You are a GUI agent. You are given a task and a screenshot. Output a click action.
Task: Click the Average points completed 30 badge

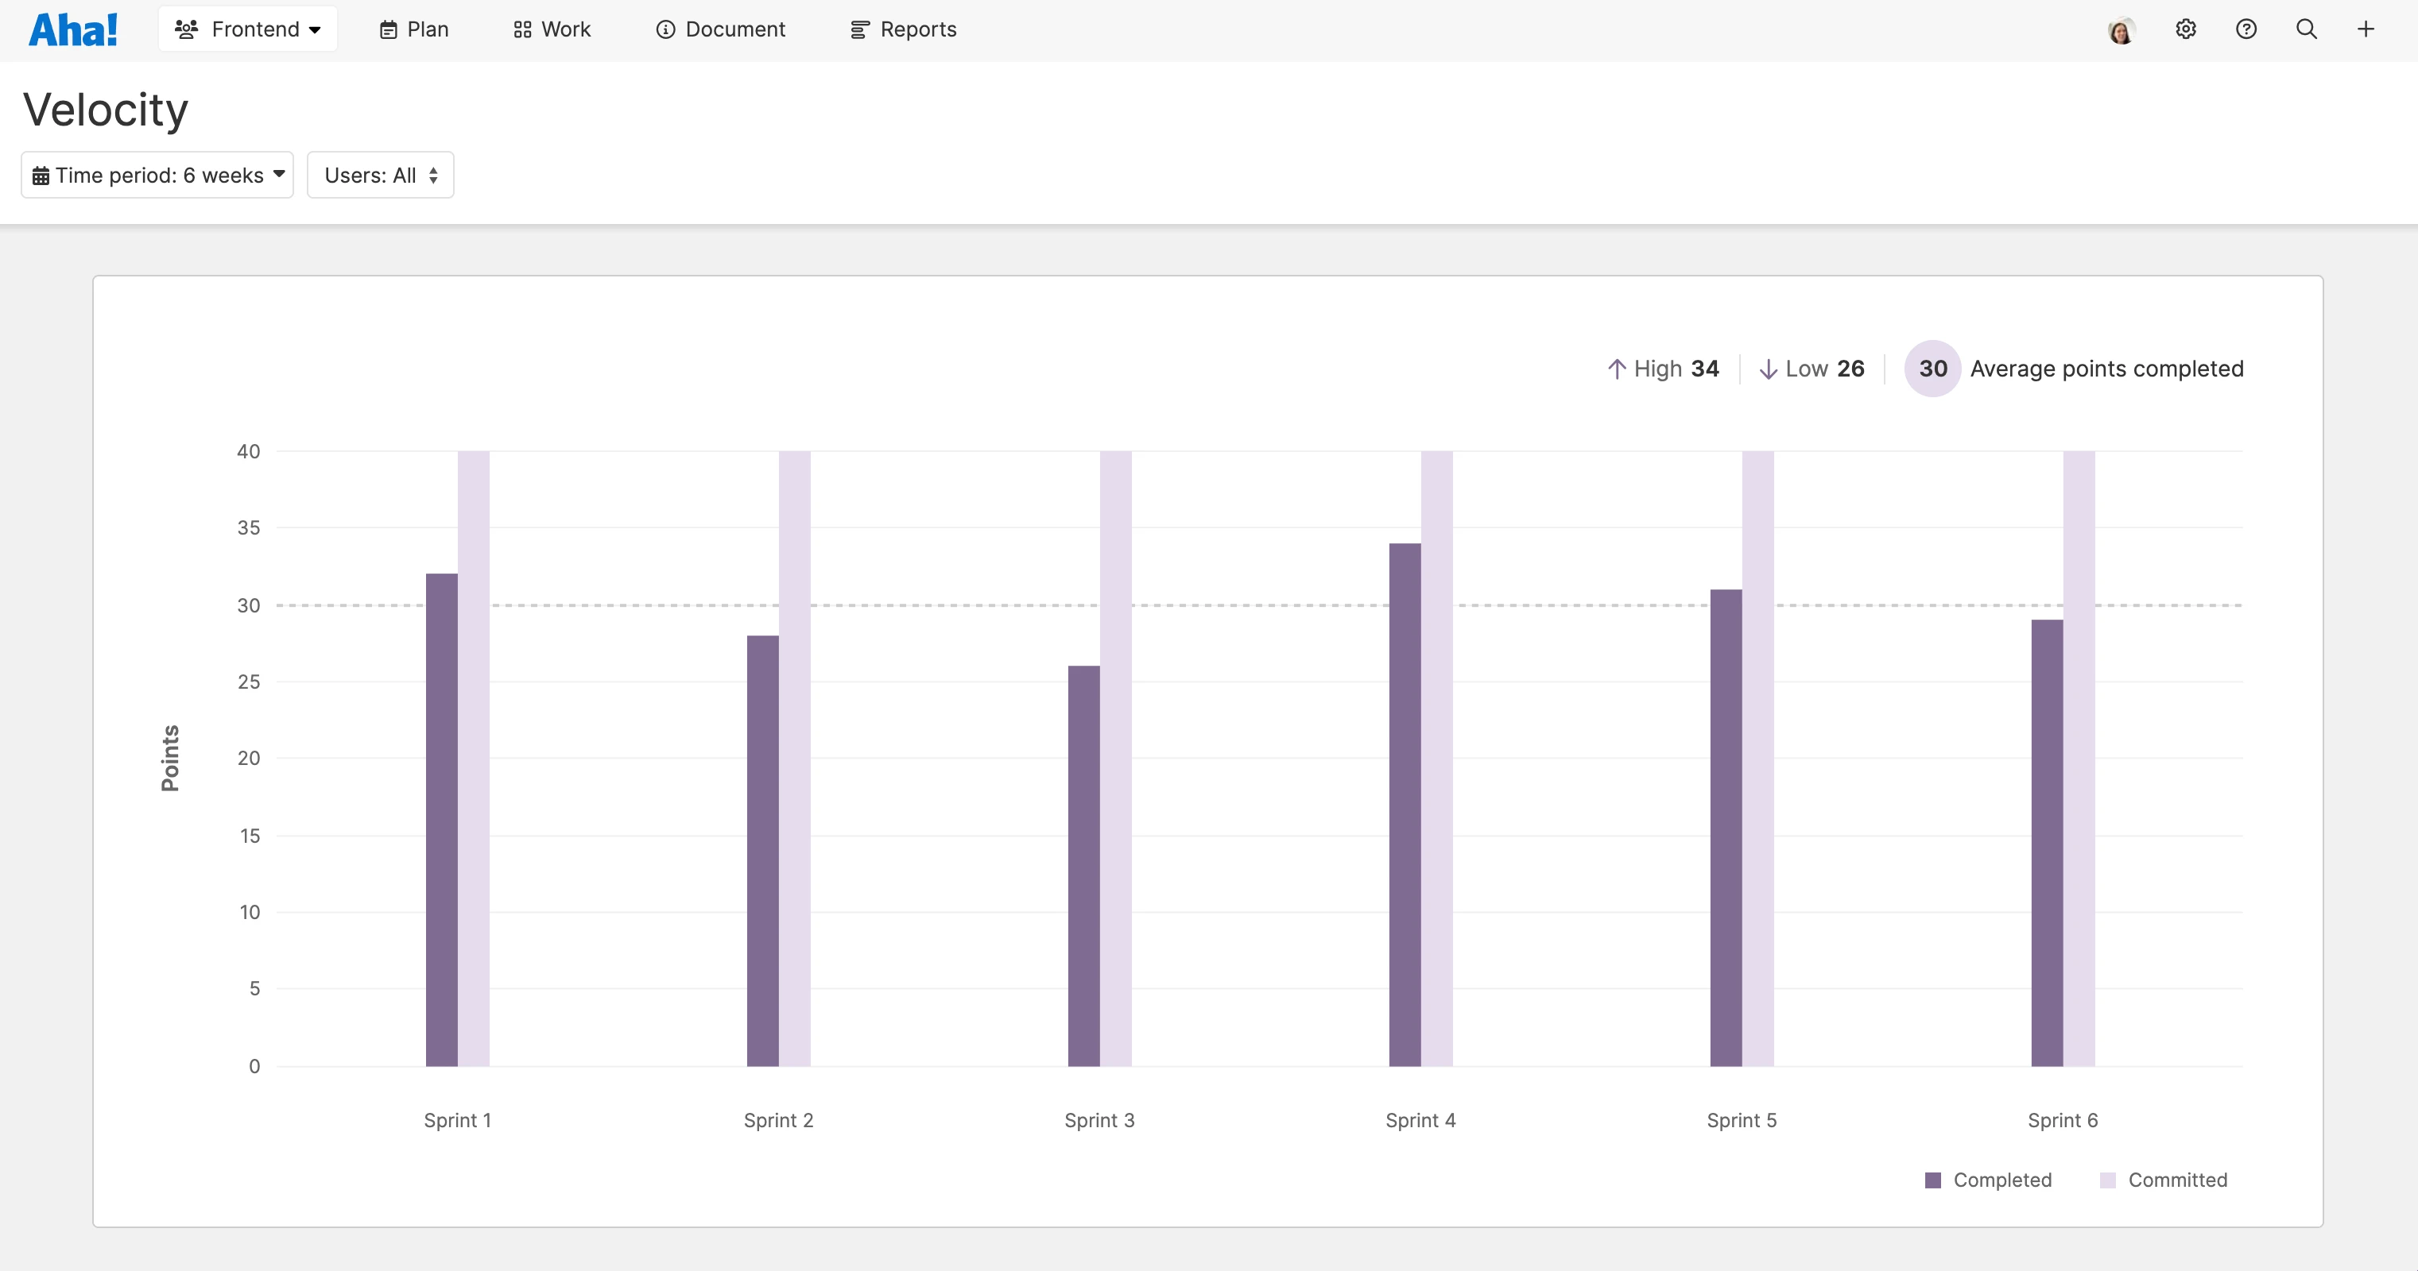1932,368
